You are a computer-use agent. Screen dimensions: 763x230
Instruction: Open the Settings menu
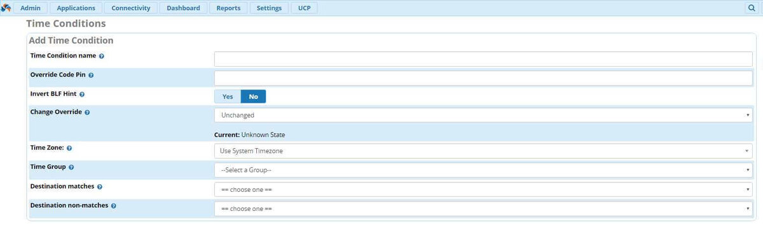point(269,8)
